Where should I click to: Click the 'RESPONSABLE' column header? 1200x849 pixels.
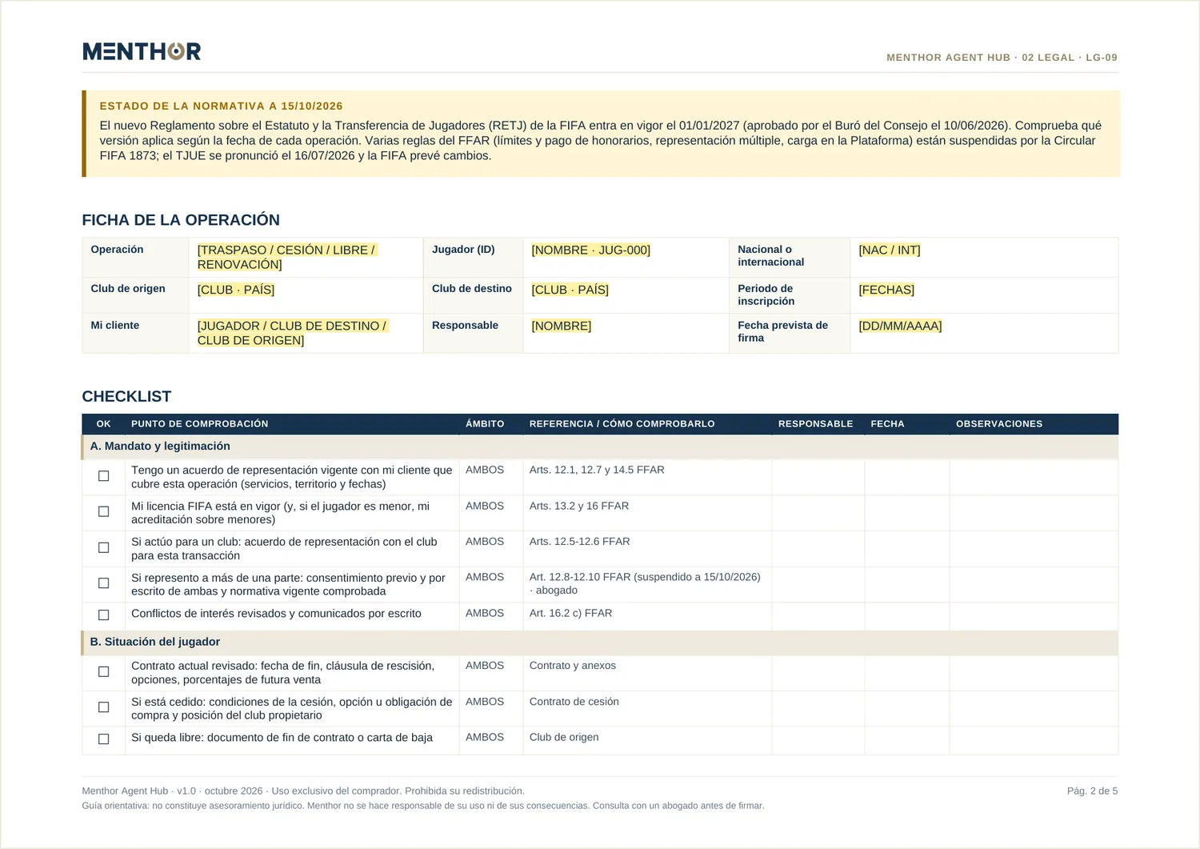click(815, 424)
